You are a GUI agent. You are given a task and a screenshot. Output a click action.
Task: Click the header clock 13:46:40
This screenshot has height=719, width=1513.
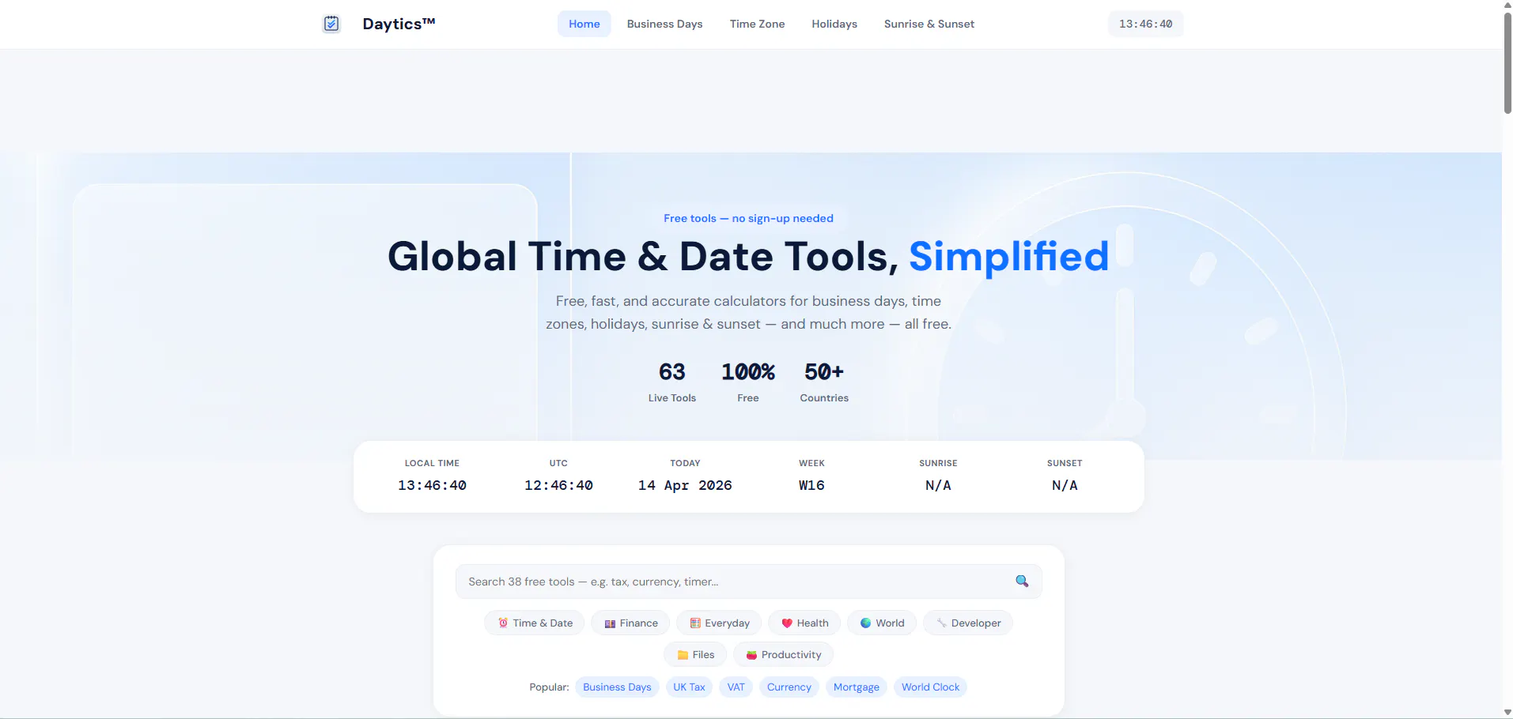pyautogui.click(x=1145, y=24)
